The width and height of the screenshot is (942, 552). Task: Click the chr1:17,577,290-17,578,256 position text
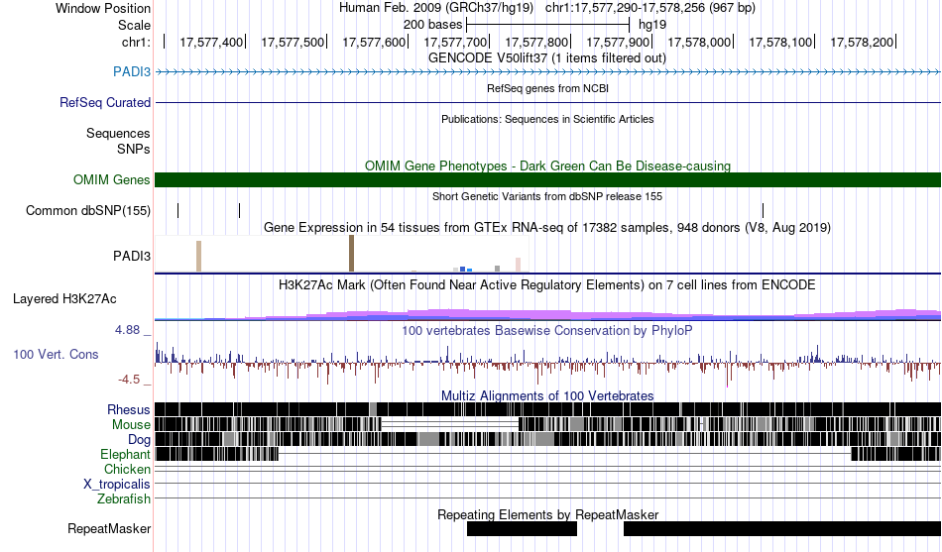tap(650, 8)
